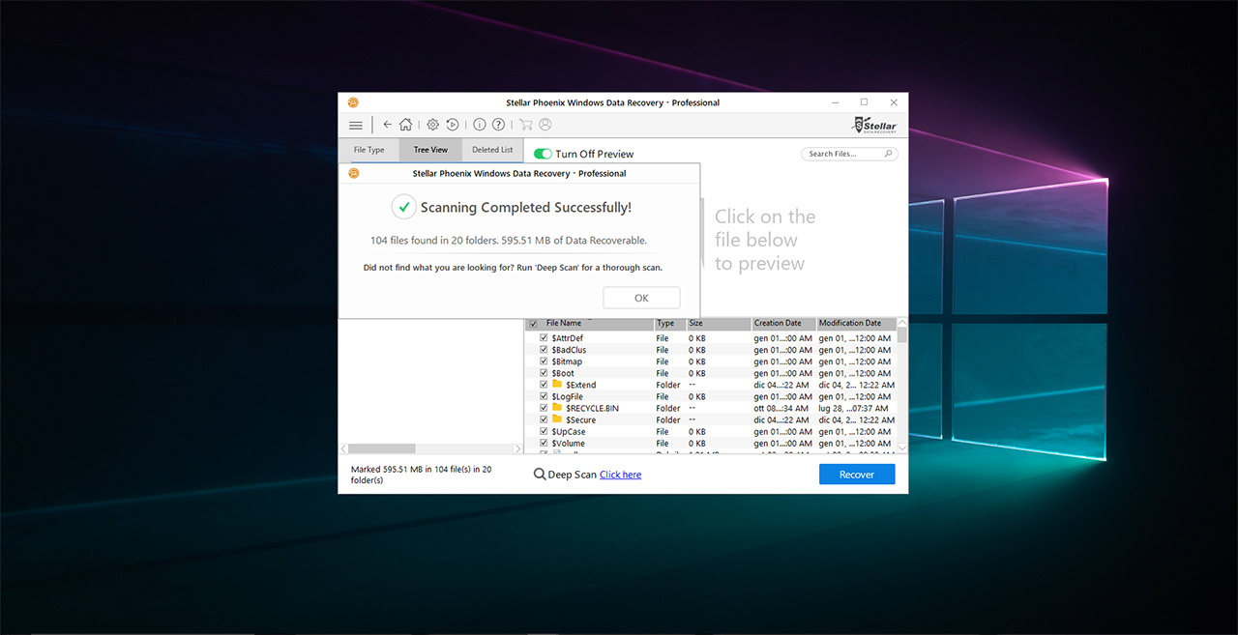
Task: Turn off the preview toggle switch
Action: (x=543, y=154)
